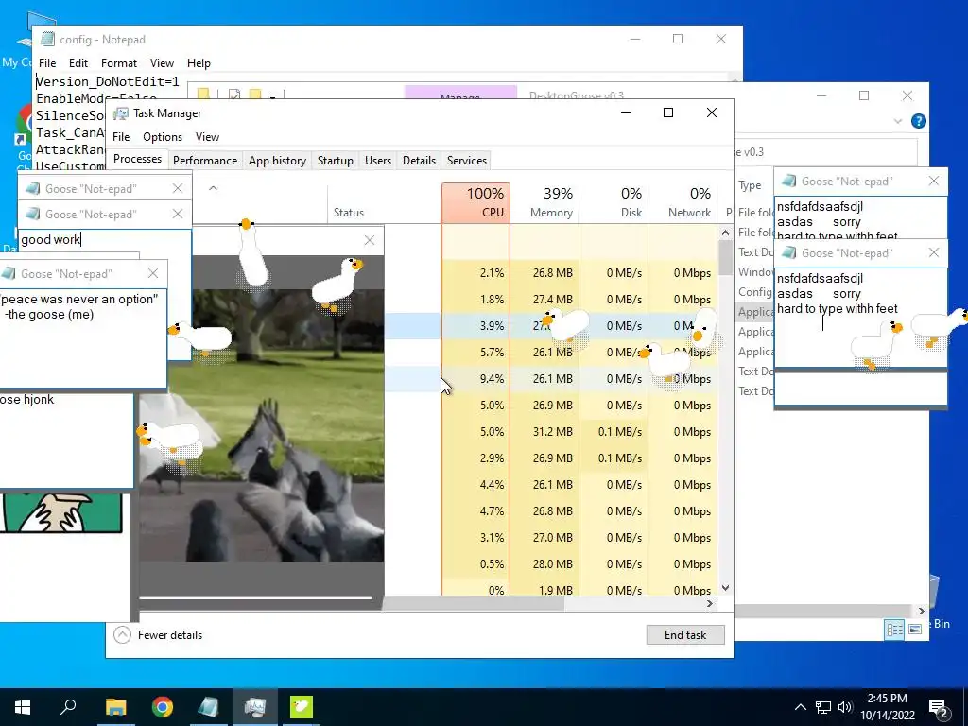Click the Fewer details circle arrow icon
The width and height of the screenshot is (968, 726).
pyautogui.click(x=122, y=634)
